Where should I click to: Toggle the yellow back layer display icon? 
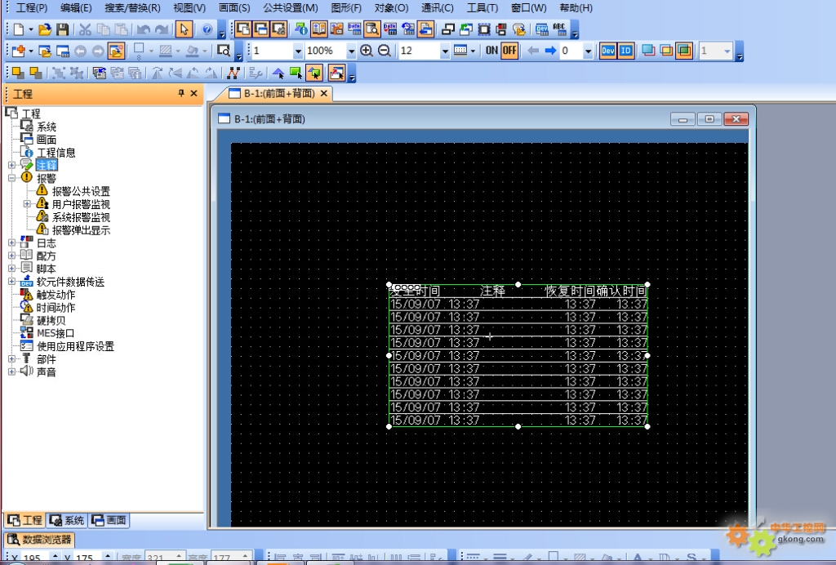click(x=666, y=51)
